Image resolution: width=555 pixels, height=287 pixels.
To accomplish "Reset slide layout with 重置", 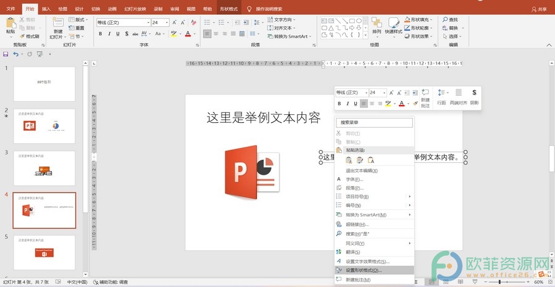I will [77, 28].
